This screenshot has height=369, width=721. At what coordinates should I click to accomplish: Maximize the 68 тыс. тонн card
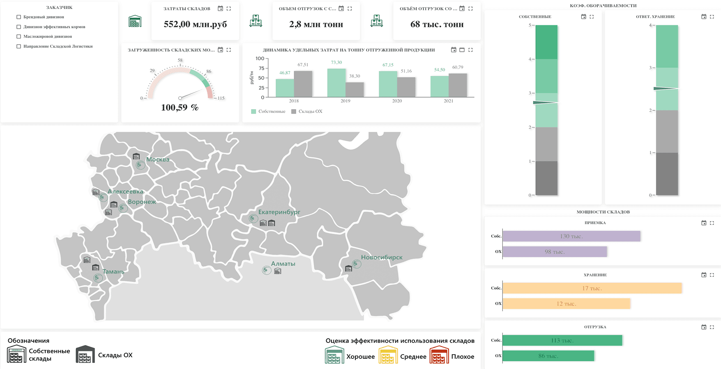coord(470,9)
